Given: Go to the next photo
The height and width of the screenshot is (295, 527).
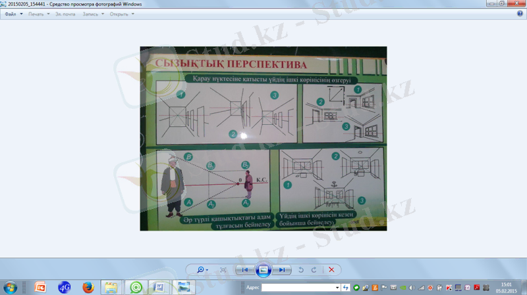Looking at the screenshot, I should [x=282, y=270].
